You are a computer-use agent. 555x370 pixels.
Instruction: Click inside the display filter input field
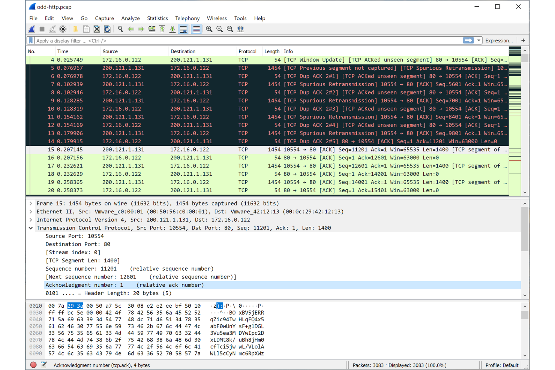pyautogui.click(x=225, y=40)
